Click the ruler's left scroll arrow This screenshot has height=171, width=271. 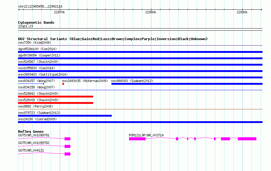pyautogui.click(x=19, y=9)
